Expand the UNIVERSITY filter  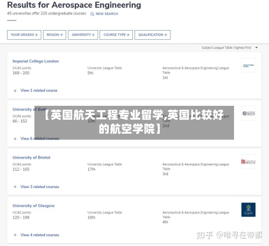click(83, 35)
